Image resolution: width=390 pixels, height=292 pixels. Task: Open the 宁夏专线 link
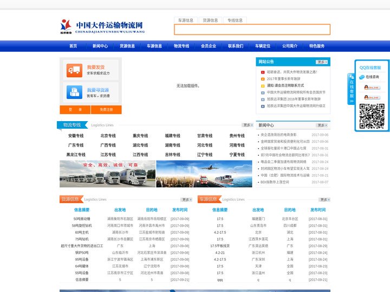tap(237, 155)
